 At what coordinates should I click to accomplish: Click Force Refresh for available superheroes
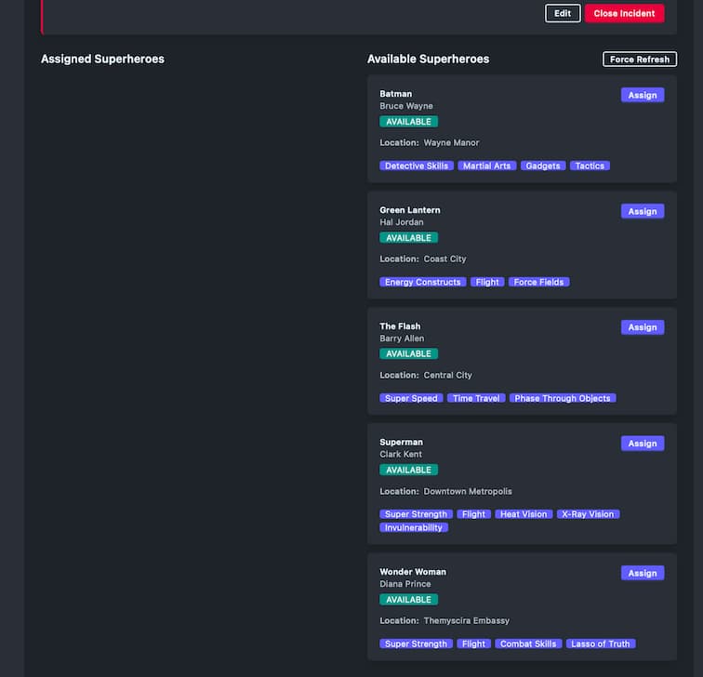[x=640, y=60]
